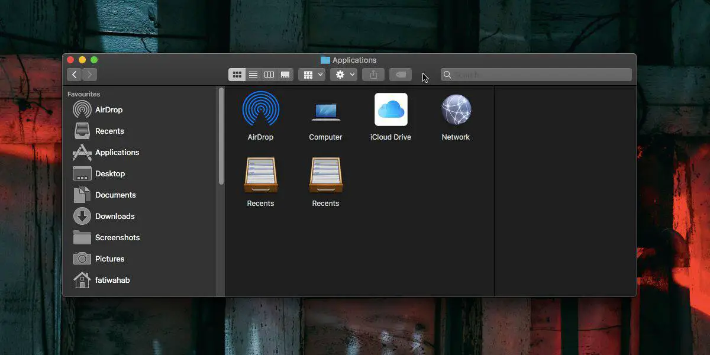Open fatiwahab home folder in sidebar

tap(112, 280)
